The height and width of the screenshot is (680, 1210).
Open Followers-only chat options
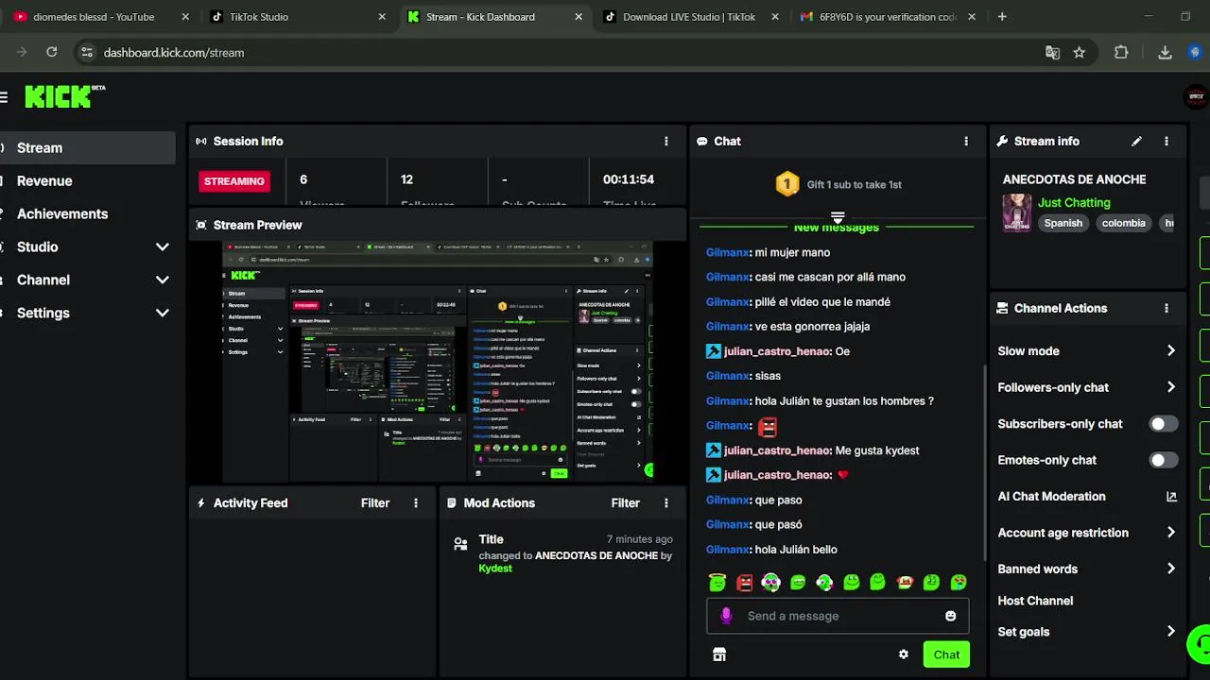(1087, 387)
